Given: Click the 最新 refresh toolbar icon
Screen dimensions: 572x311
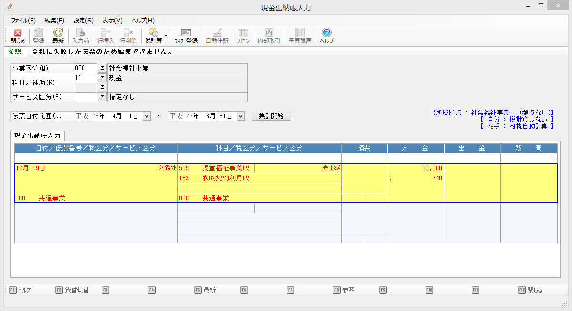Looking at the screenshot, I should pyautogui.click(x=58, y=36).
